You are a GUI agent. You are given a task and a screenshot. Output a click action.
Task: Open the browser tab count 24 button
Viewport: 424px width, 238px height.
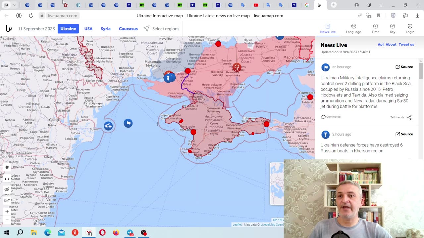[x=6, y=5]
